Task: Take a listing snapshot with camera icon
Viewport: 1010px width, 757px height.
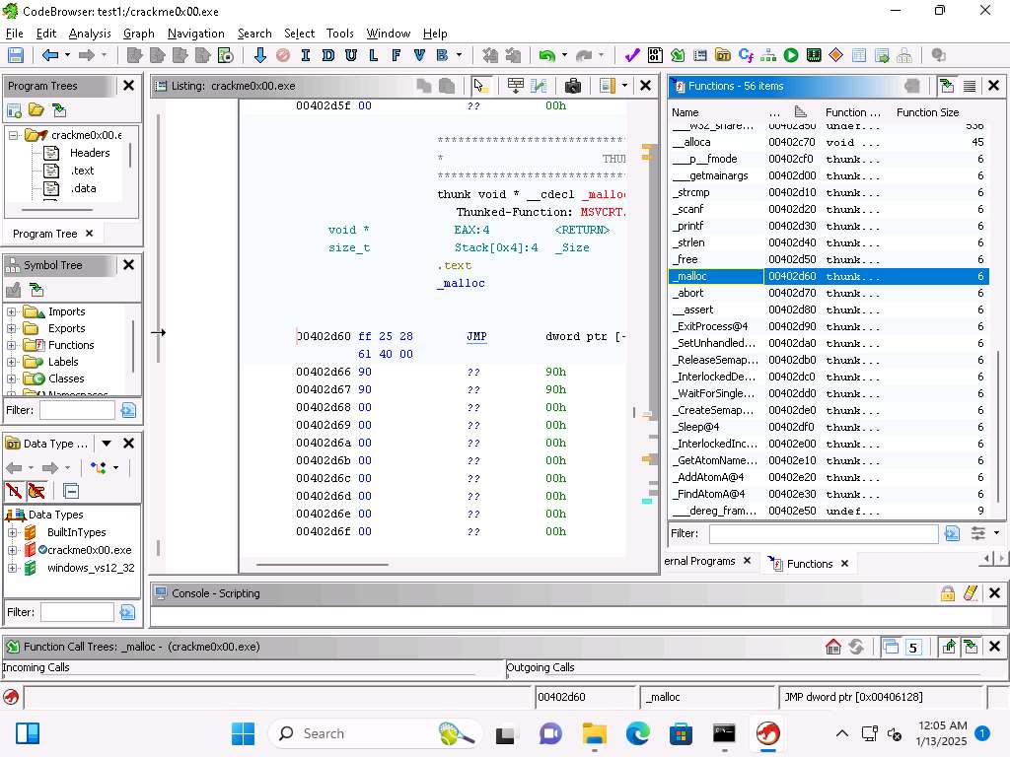Action: [x=573, y=86]
